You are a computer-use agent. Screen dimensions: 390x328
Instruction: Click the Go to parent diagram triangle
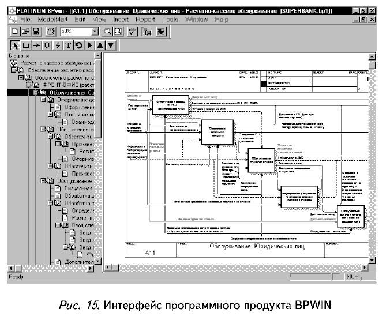coord(100,44)
